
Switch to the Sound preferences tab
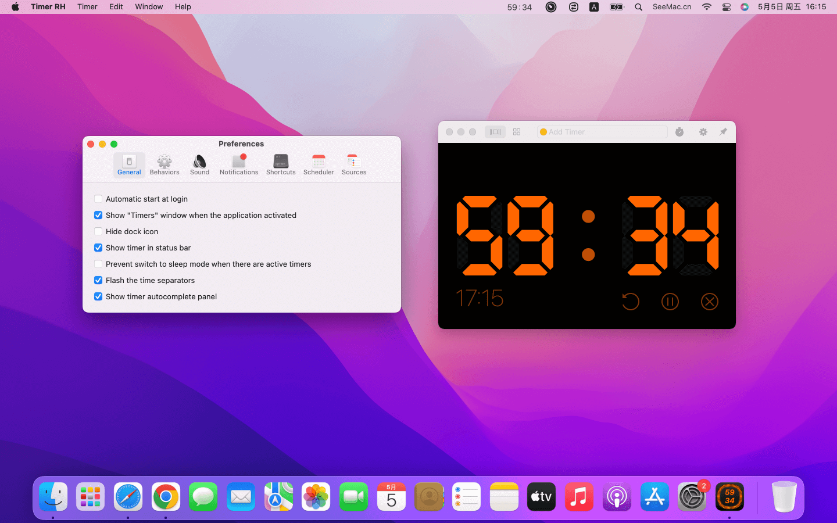[199, 164]
